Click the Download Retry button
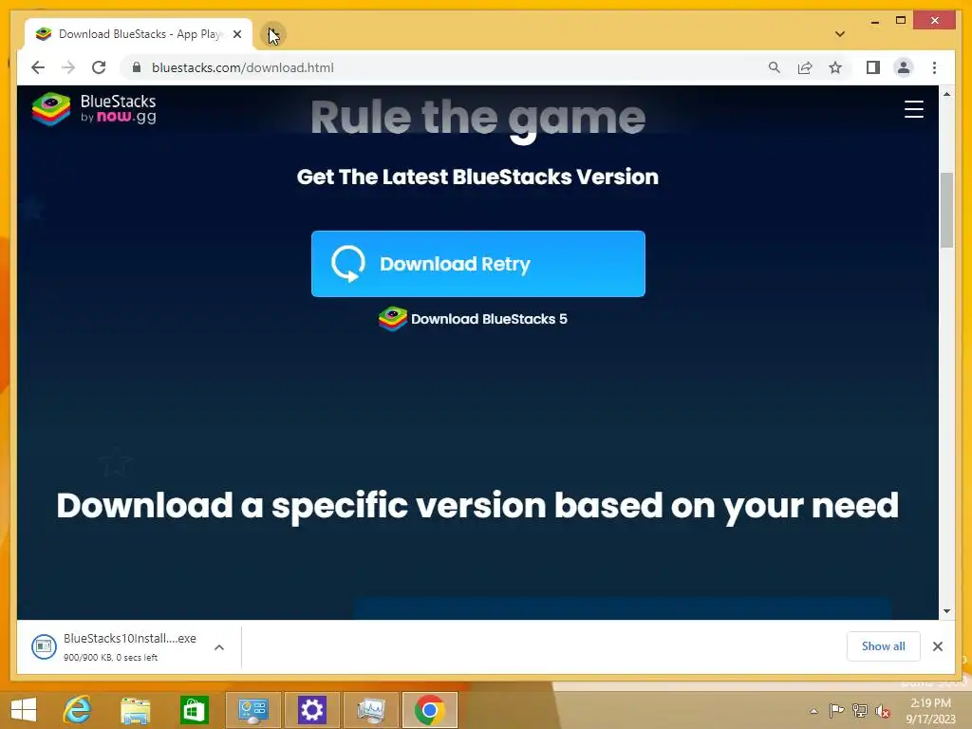 478,264
